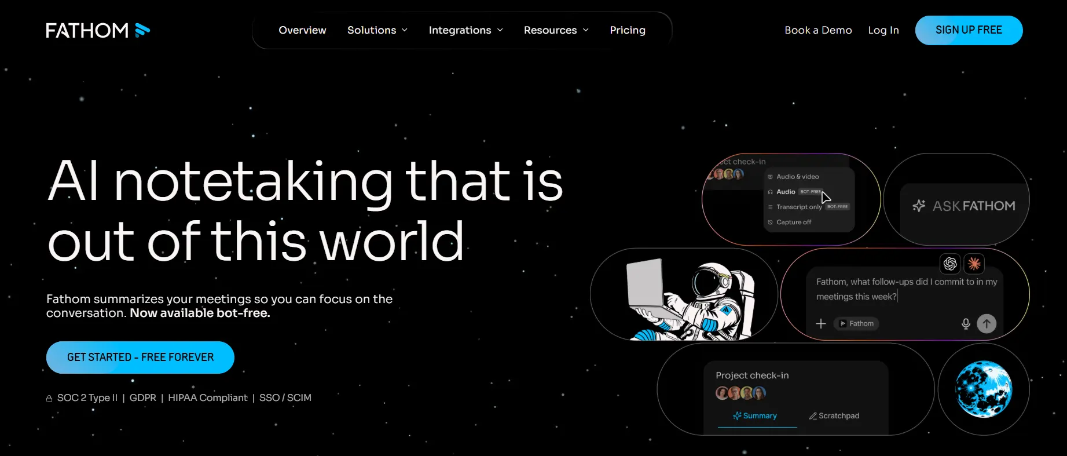Expand the Resources dropdown menu

[x=556, y=30]
